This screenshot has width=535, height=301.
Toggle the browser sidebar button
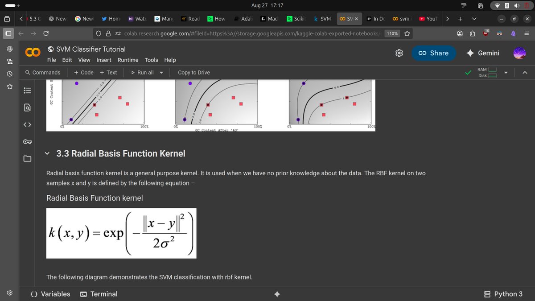tap(9, 34)
